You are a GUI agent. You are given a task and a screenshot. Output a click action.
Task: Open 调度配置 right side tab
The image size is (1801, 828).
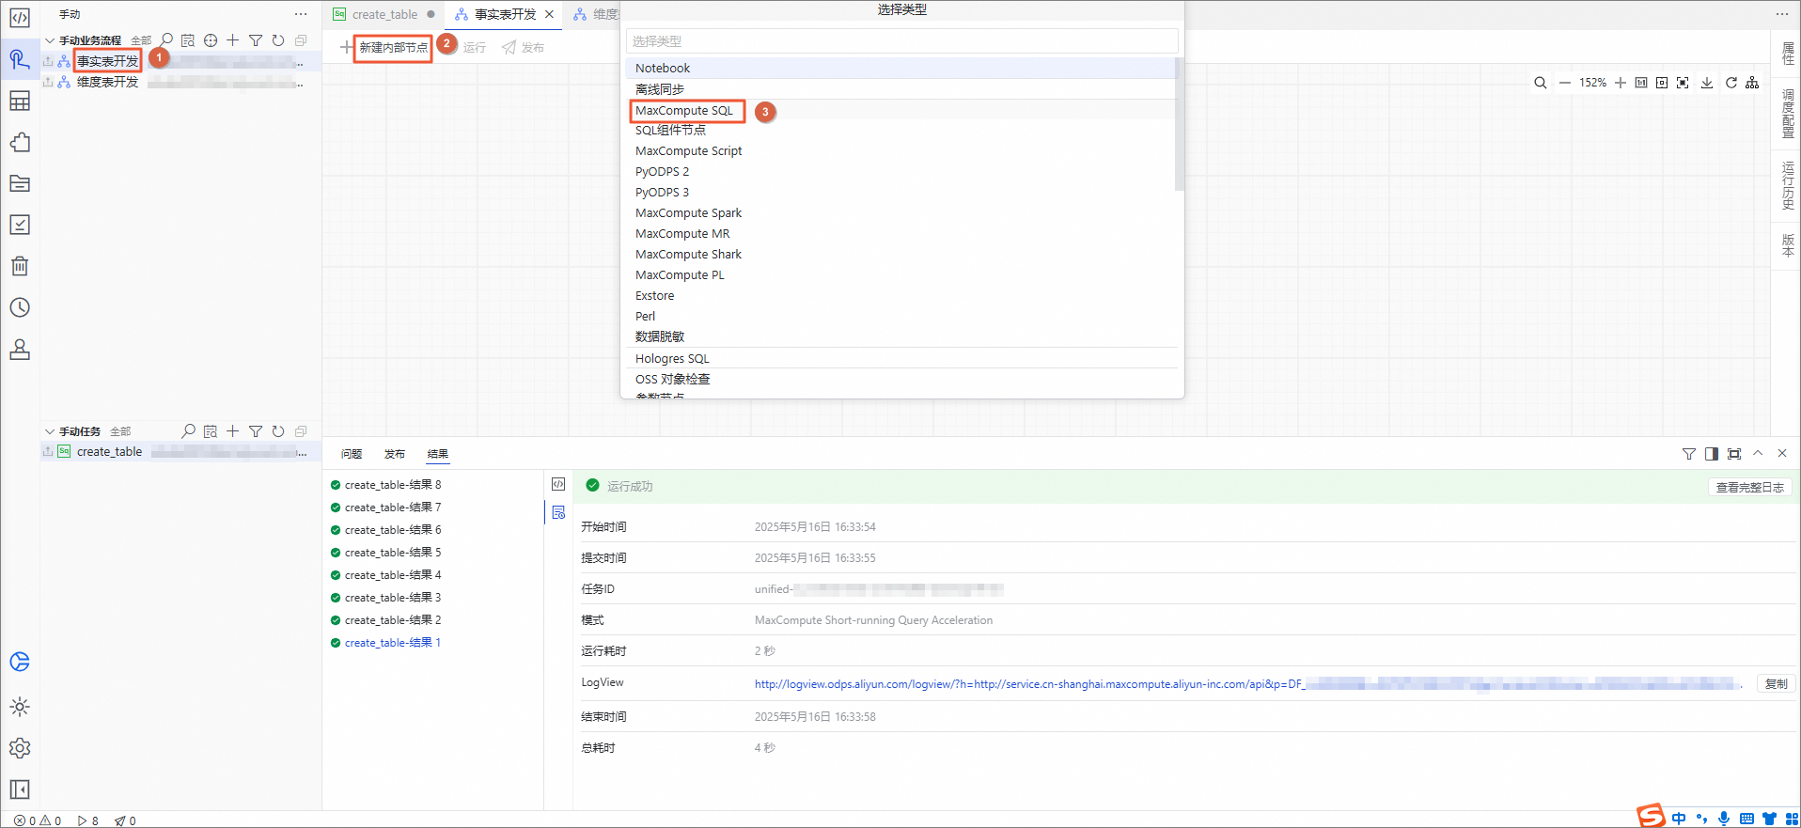pos(1787,114)
